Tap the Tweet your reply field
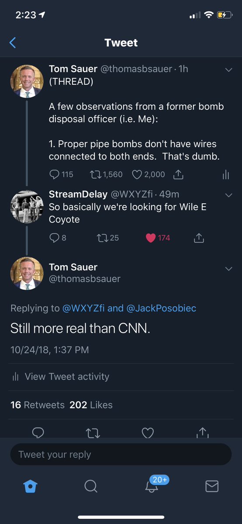 pyautogui.click(x=121, y=455)
